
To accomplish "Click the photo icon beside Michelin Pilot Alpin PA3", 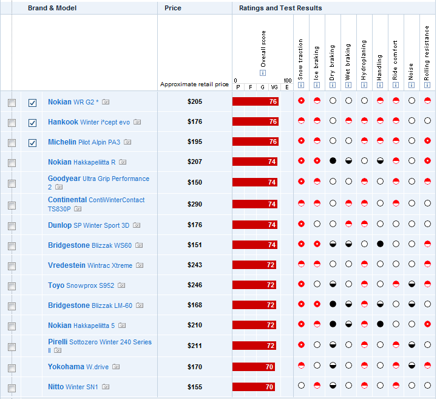I will [127, 142].
